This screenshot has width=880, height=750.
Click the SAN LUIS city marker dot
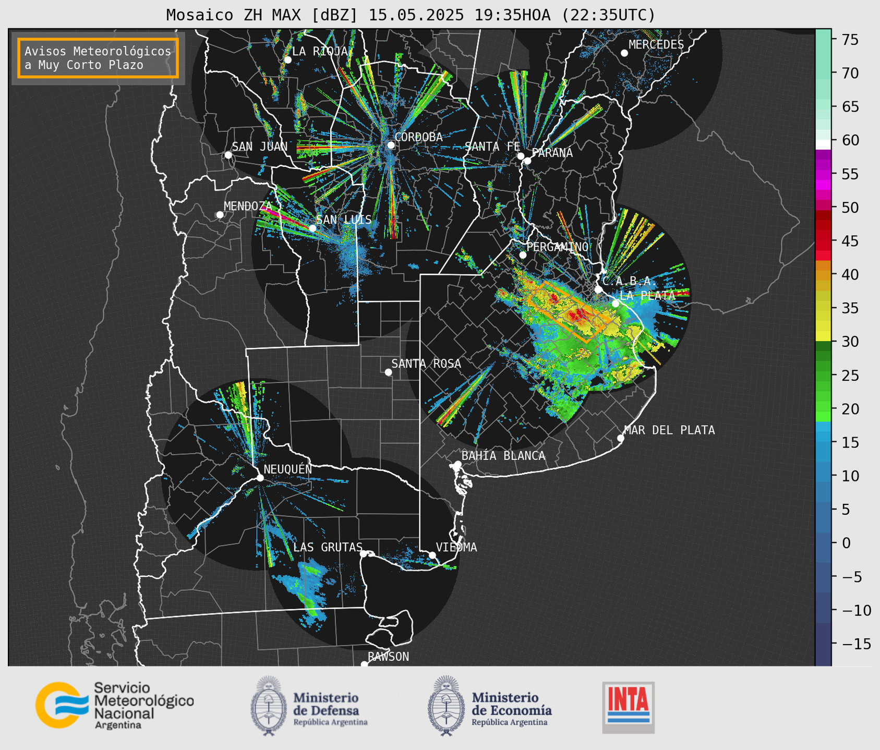pyautogui.click(x=312, y=228)
